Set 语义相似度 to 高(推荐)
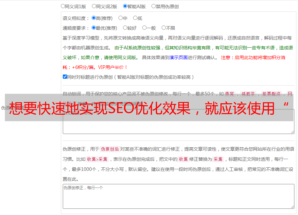298x215 pixels. [x=94, y=18]
